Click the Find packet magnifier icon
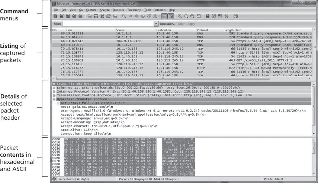The height and width of the screenshot is (183, 318). (124, 16)
